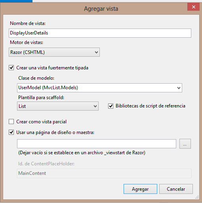Close the Agregar vista dialog

tap(193, 7)
